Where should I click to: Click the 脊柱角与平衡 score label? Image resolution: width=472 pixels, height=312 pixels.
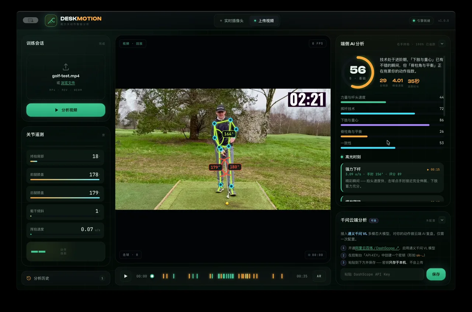pos(351,132)
